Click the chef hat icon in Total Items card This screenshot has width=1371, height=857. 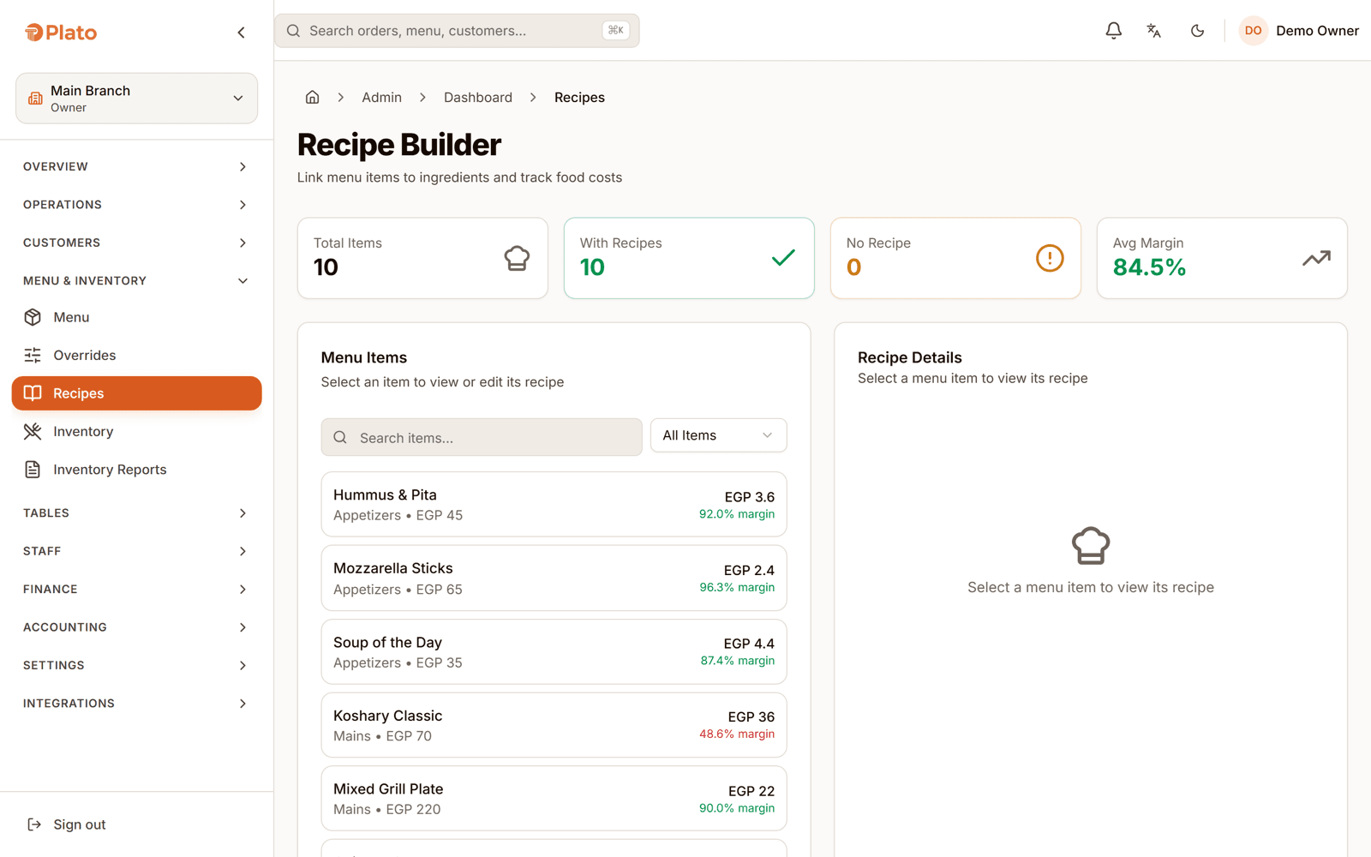517,258
